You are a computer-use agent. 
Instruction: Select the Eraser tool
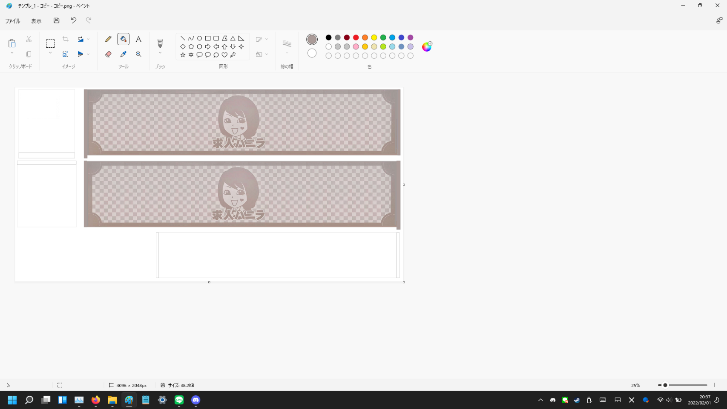(x=108, y=54)
